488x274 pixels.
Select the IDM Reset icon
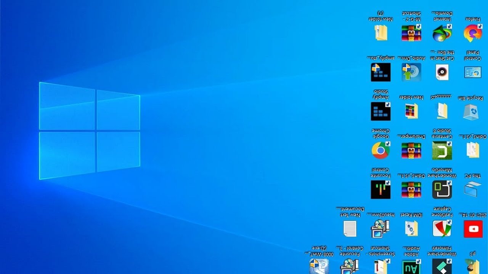point(411,229)
